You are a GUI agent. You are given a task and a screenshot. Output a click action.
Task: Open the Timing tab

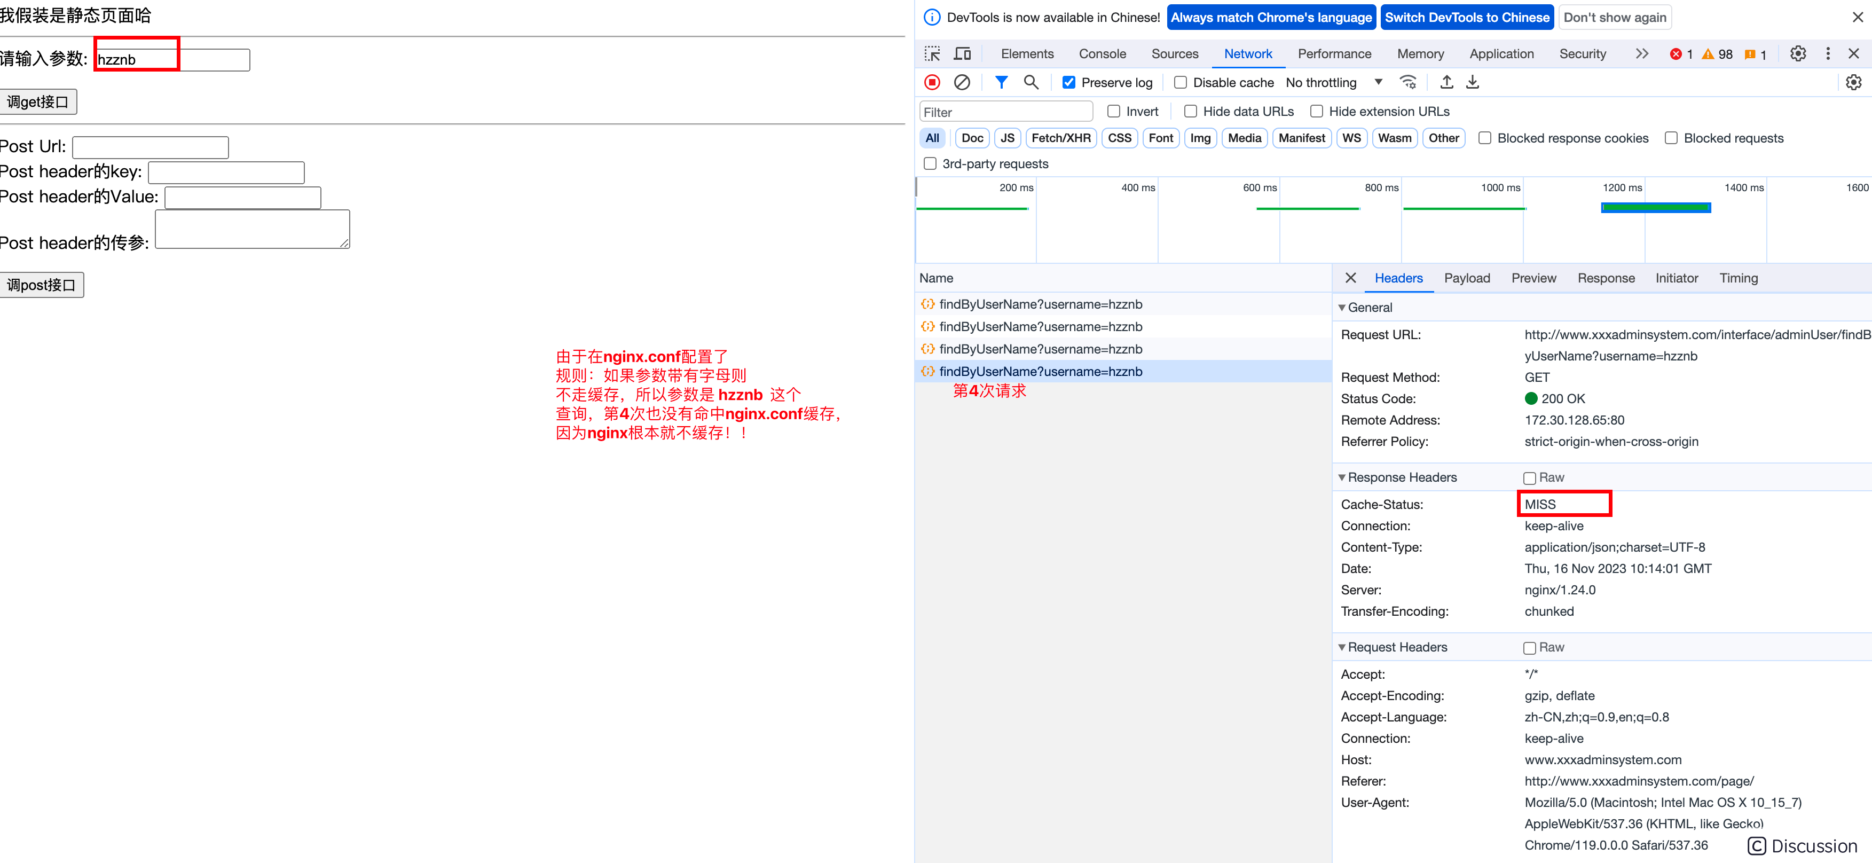(1737, 278)
